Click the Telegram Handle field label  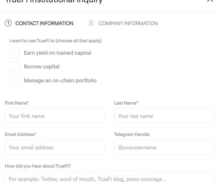132,134
